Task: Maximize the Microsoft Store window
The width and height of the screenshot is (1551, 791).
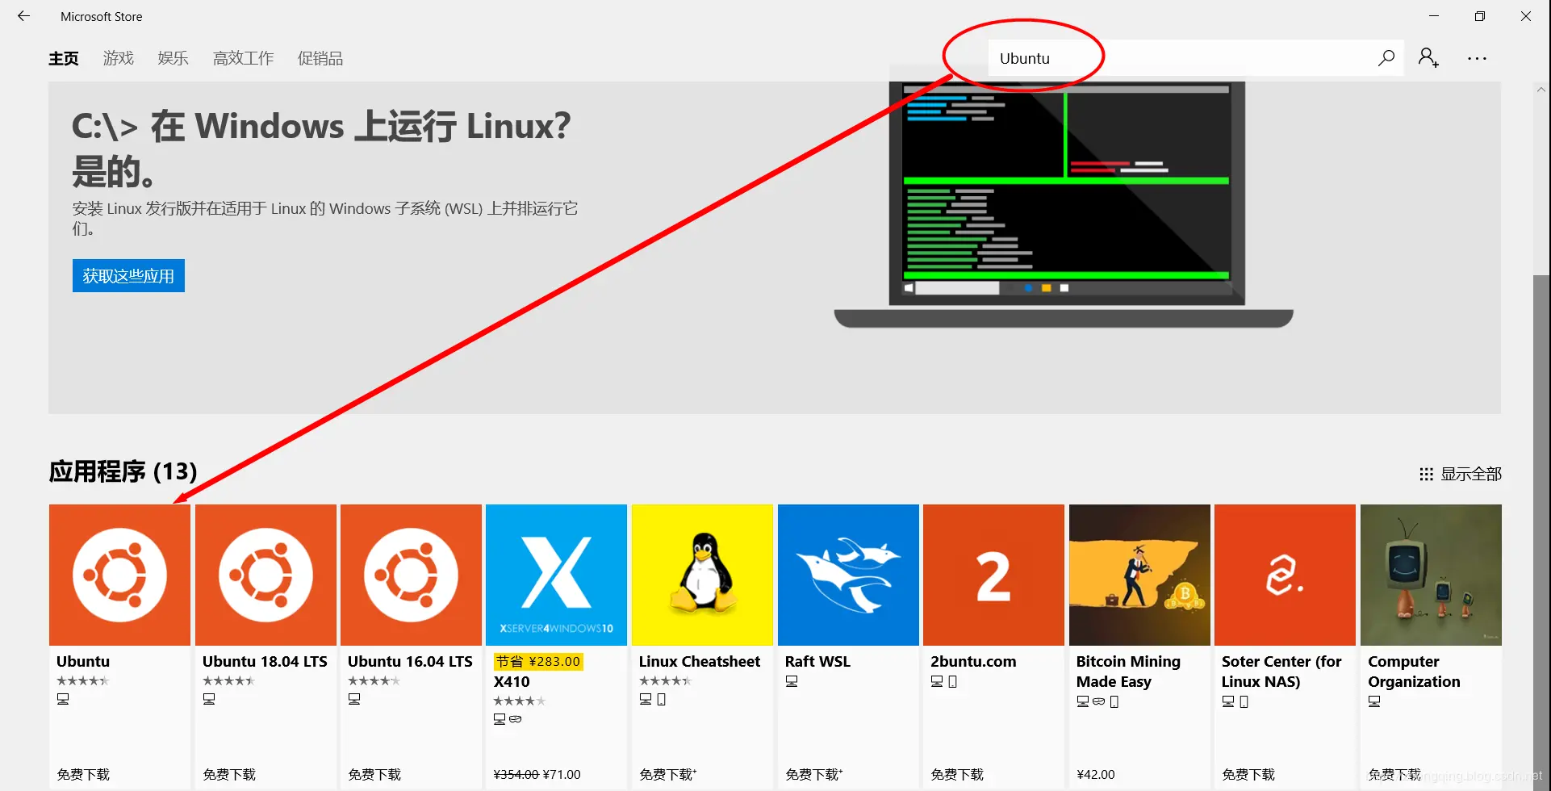Action: pyautogui.click(x=1480, y=16)
